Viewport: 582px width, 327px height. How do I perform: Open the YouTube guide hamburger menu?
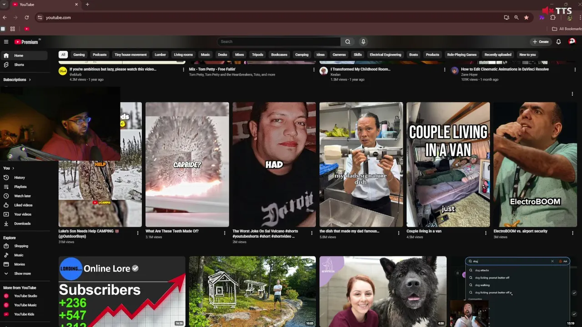coord(6,42)
